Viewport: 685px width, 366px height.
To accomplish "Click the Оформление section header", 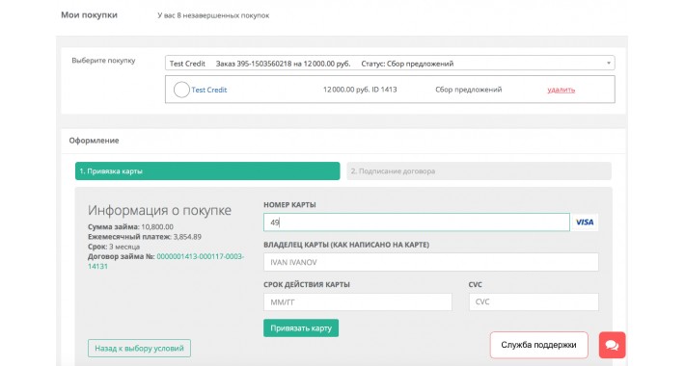I will 94,141.
